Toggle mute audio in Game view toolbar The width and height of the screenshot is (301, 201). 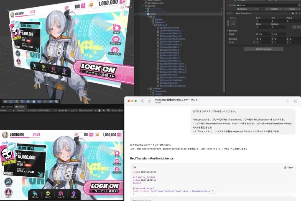click(104, 111)
